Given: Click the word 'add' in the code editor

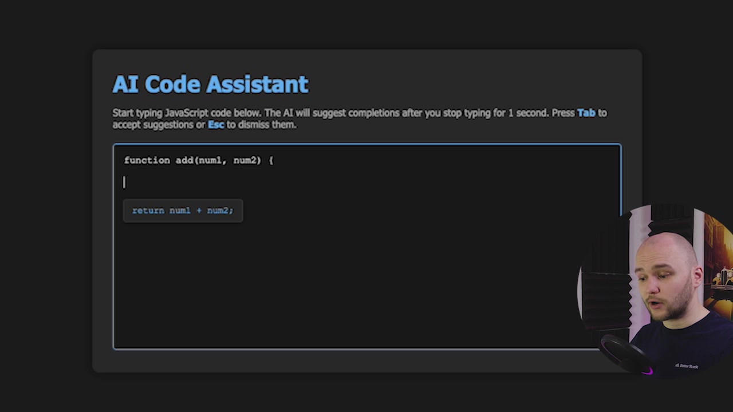Looking at the screenshot, I should click(184, 160).
